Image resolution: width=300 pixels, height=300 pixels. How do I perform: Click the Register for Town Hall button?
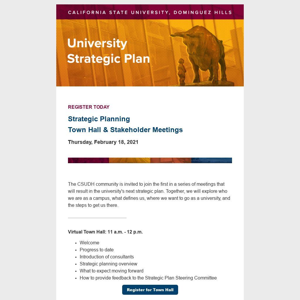click(150, 290)
